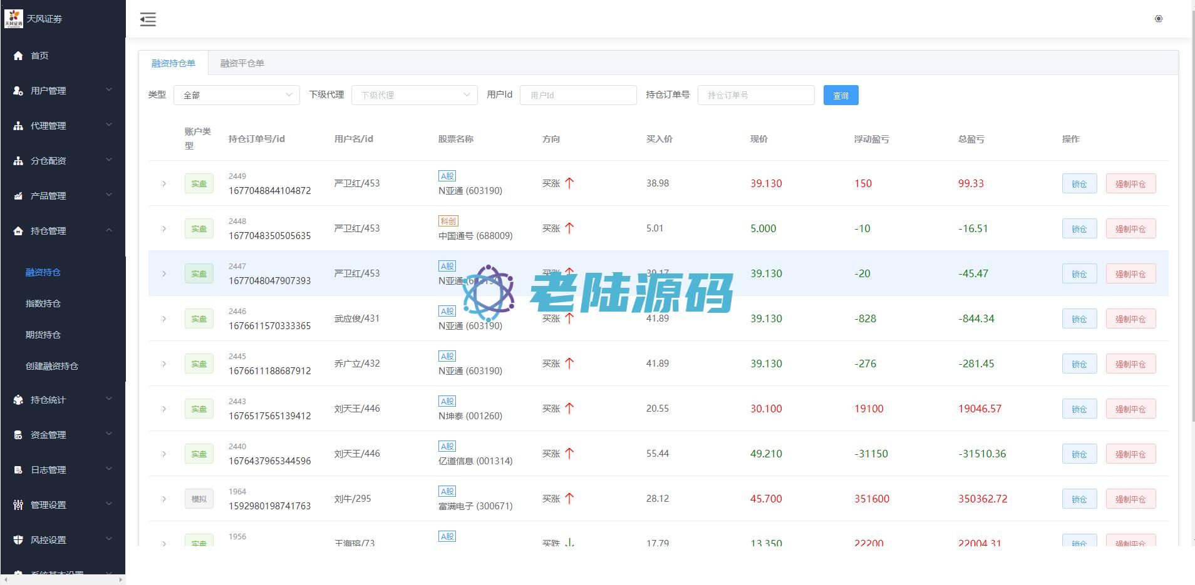Screen dimensions: 1195x585
Task: Click the theme icon in top-right corner
Action: 1158,19
